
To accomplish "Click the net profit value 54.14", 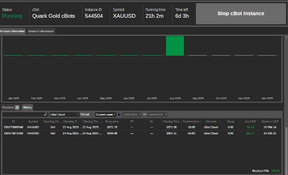I will coord(251,127).
